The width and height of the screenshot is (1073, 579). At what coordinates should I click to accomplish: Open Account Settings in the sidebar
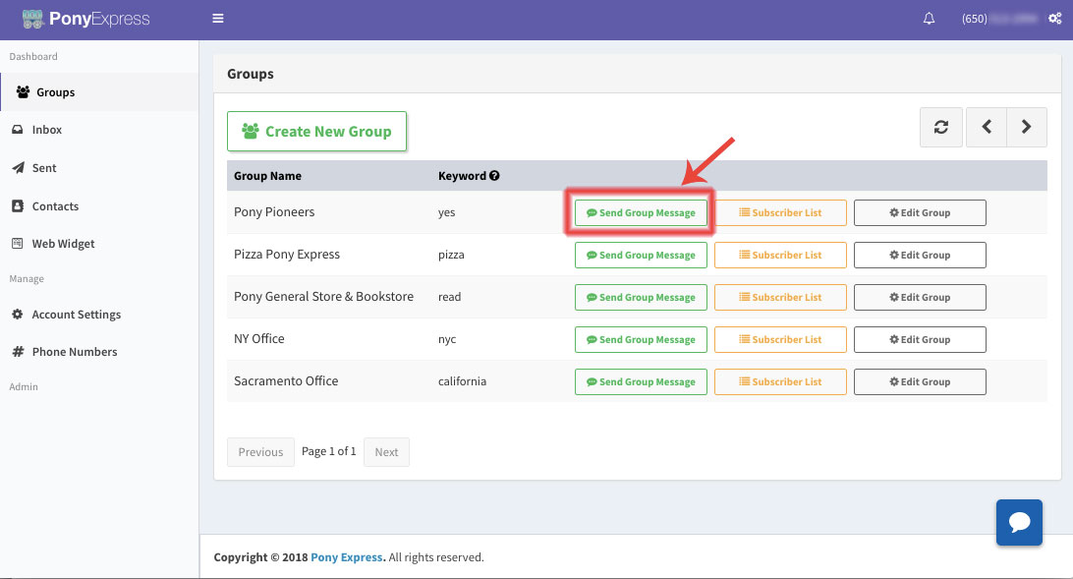coord(99,315)
